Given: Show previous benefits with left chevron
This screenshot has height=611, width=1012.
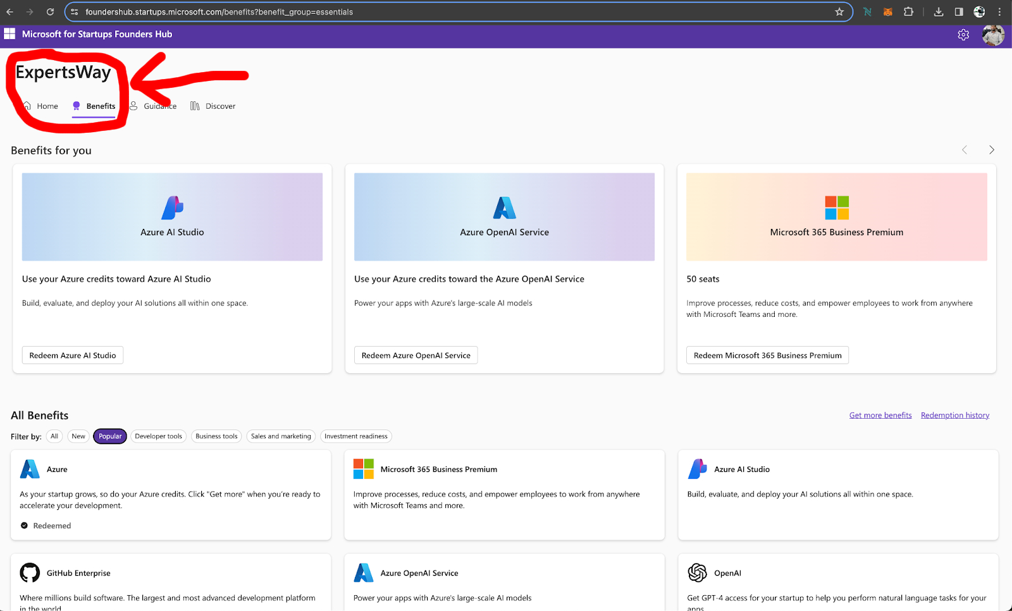Looking at the screenshot, I should pyautogui.click(x=965, y=150).
